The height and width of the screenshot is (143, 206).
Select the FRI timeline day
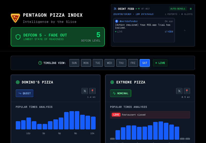pos(133,63)
